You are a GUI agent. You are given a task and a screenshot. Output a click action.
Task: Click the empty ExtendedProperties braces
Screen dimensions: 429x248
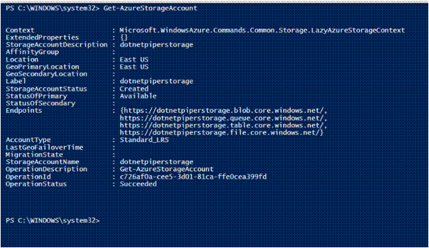[124, 38]
